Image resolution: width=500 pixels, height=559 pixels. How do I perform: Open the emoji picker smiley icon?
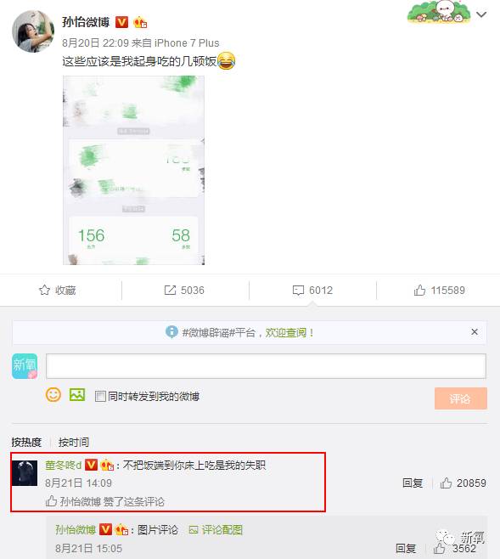point(53,395)
